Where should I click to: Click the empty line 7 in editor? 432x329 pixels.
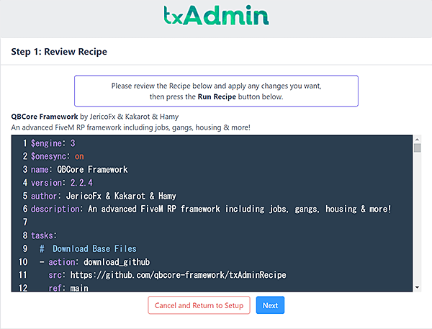[x=212, y=222]
